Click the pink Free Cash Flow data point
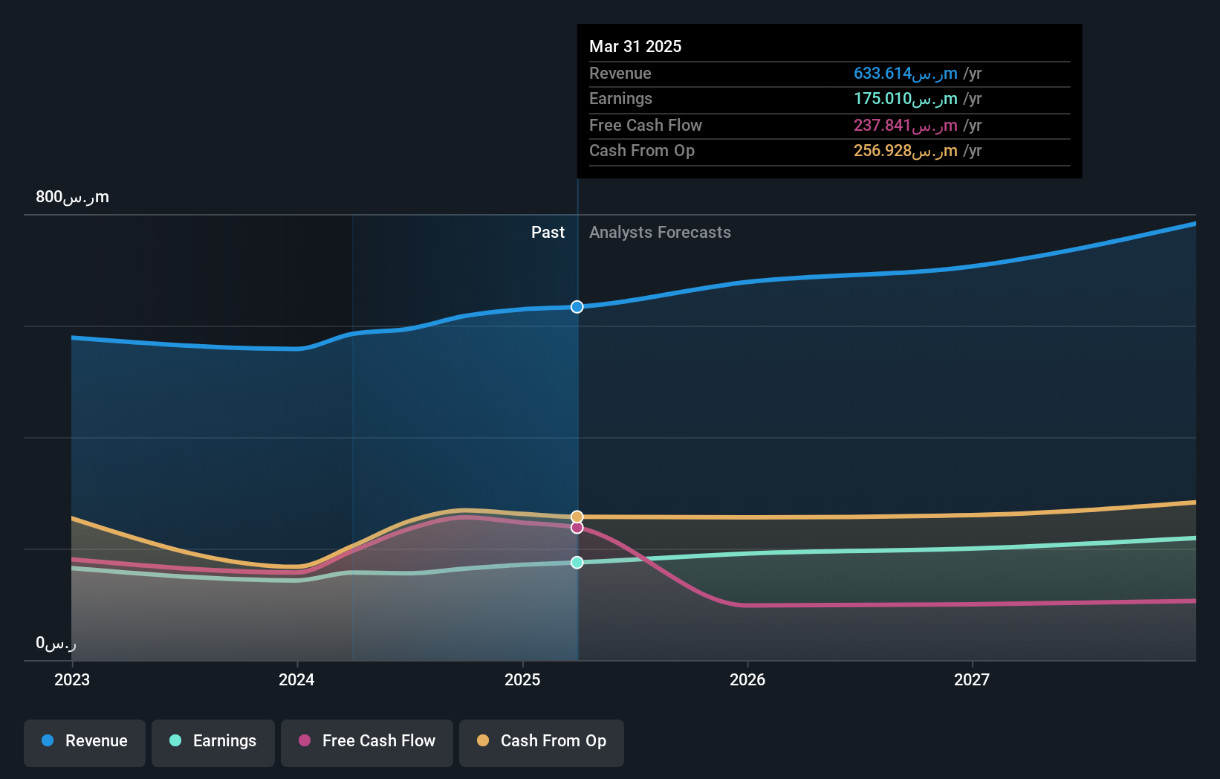Screen dimensions: 1220x779 (x=577, y=528)
